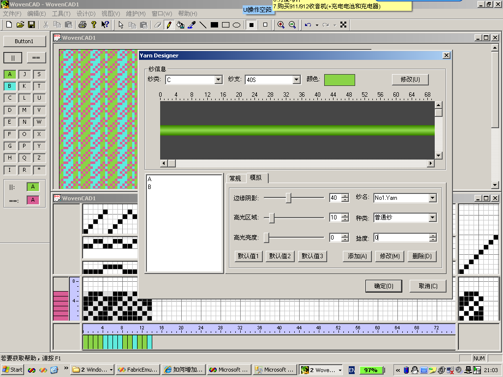This screenshot has height=377, width=503.
Task: Click the Print icon in toolbar
Action: (x=82, y=25)
